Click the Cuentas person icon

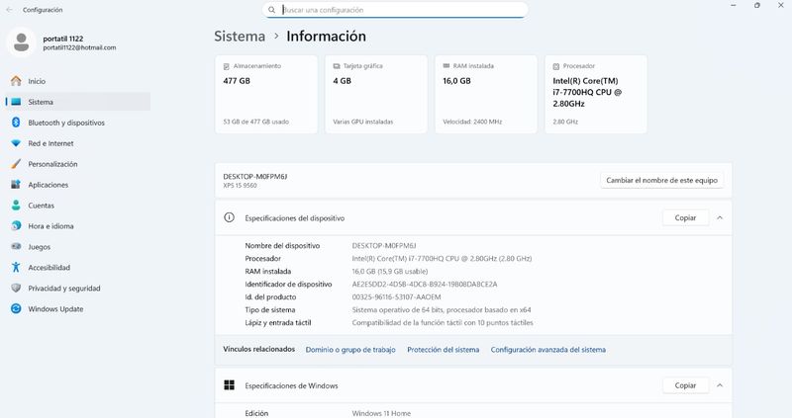16,206
